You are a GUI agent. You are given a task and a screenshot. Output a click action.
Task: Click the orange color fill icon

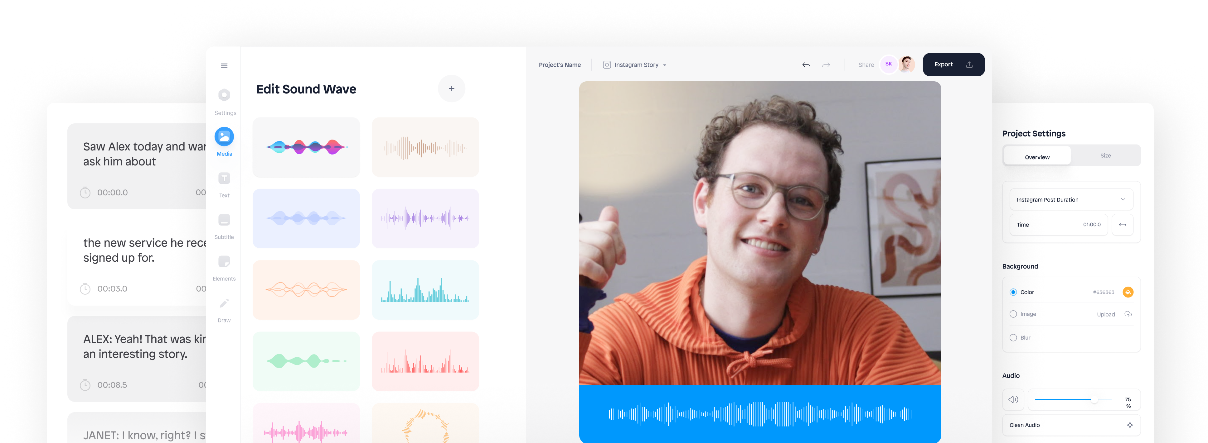pos(1128,292)
